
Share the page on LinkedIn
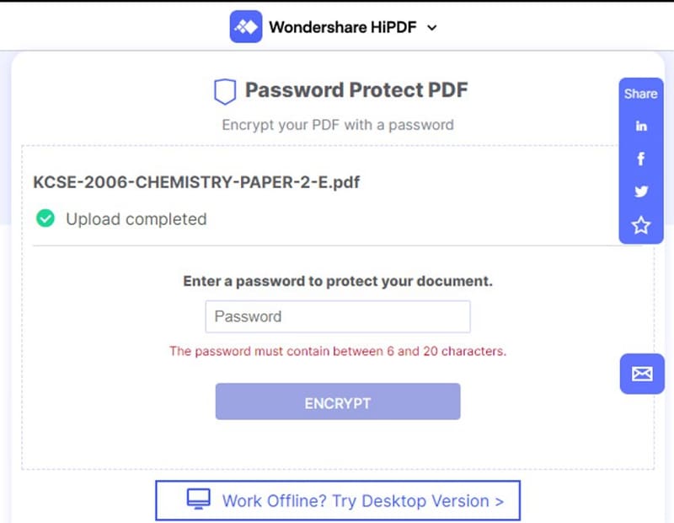pos(641,127)
